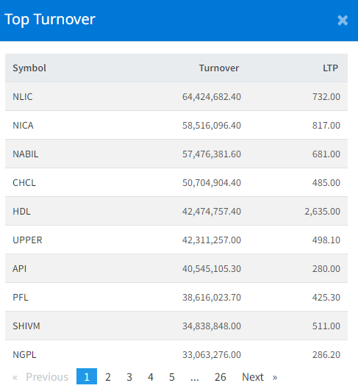Go to pagination page 3
This screenshot has width=358, height=391.
(x=129, y=377)
